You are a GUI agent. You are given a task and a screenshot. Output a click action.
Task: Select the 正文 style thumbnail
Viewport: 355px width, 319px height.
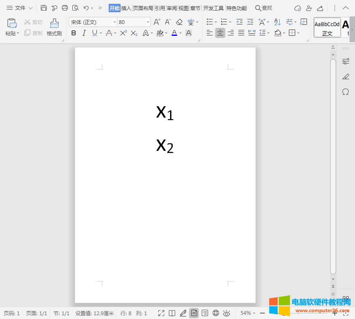(x=327, y=27)
